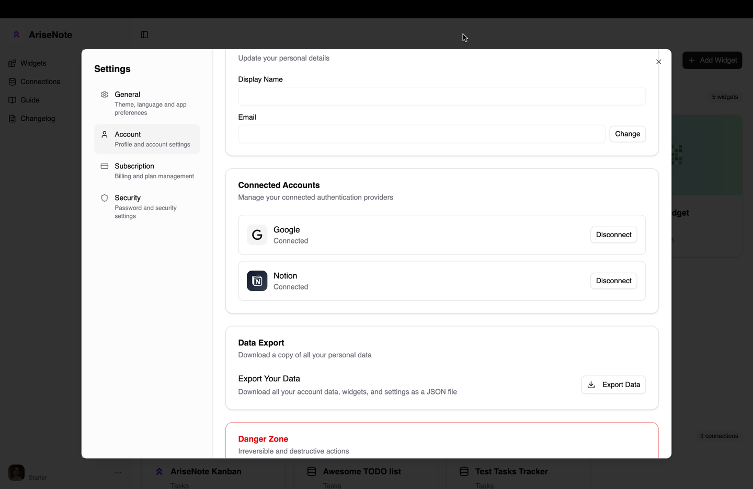This screenshot has width=753, height=489.
Task: Click the Connections database icon
Action: tap(12, 81)
